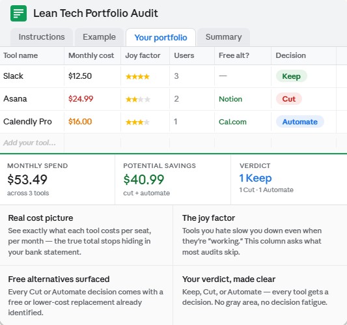Switch to the Example tab
Screen dimensions: 347x325
pos(99,37)
